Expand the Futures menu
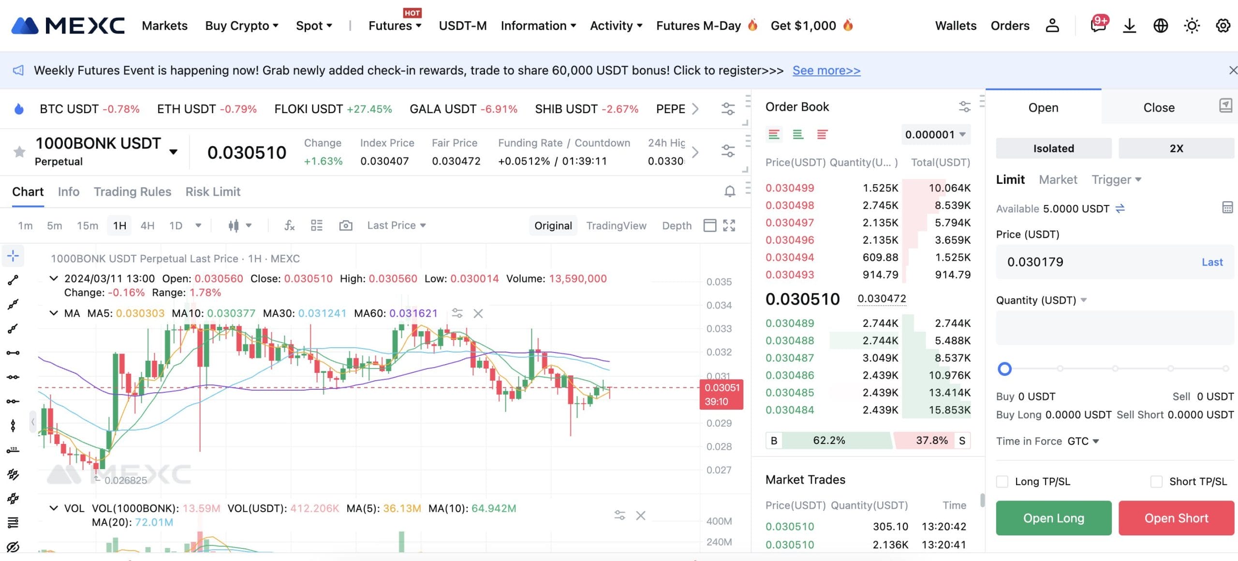 [x=395, y=26]
